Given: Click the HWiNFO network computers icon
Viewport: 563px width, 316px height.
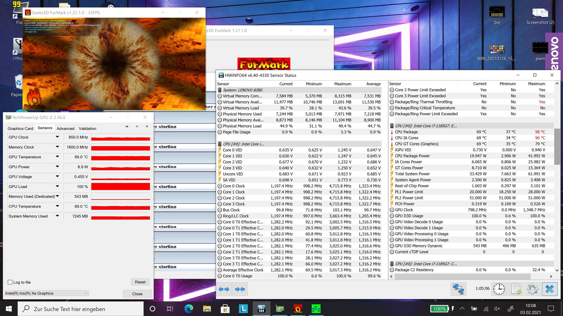Looking at the screenshot, I should coord(458,289).
